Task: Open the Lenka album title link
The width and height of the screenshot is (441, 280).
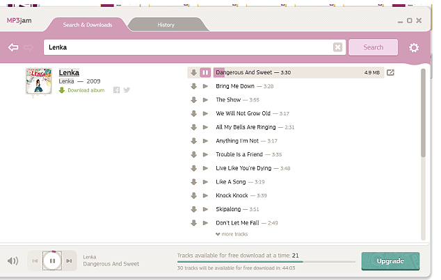Action: [69, 72]
